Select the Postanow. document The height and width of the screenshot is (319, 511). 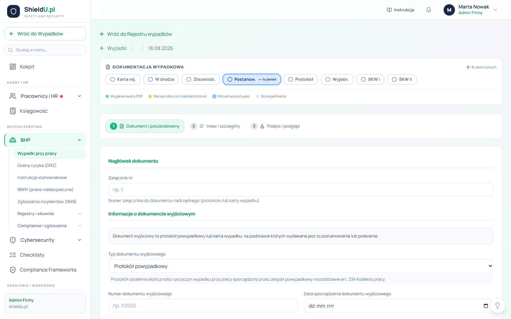pyautogui.click(x=252, y=79)
